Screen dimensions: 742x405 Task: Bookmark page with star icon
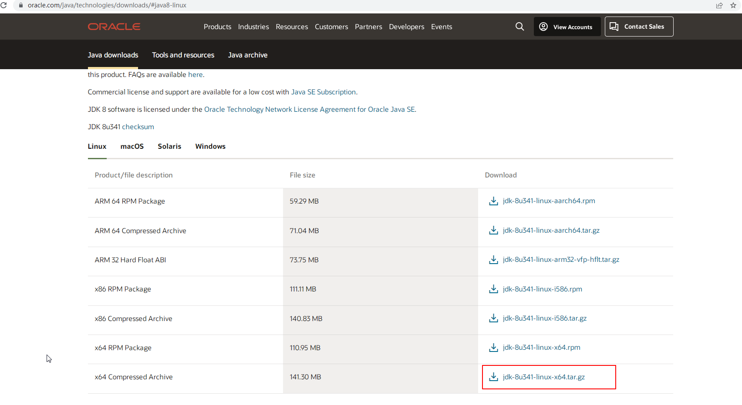[x=733, y=5]
